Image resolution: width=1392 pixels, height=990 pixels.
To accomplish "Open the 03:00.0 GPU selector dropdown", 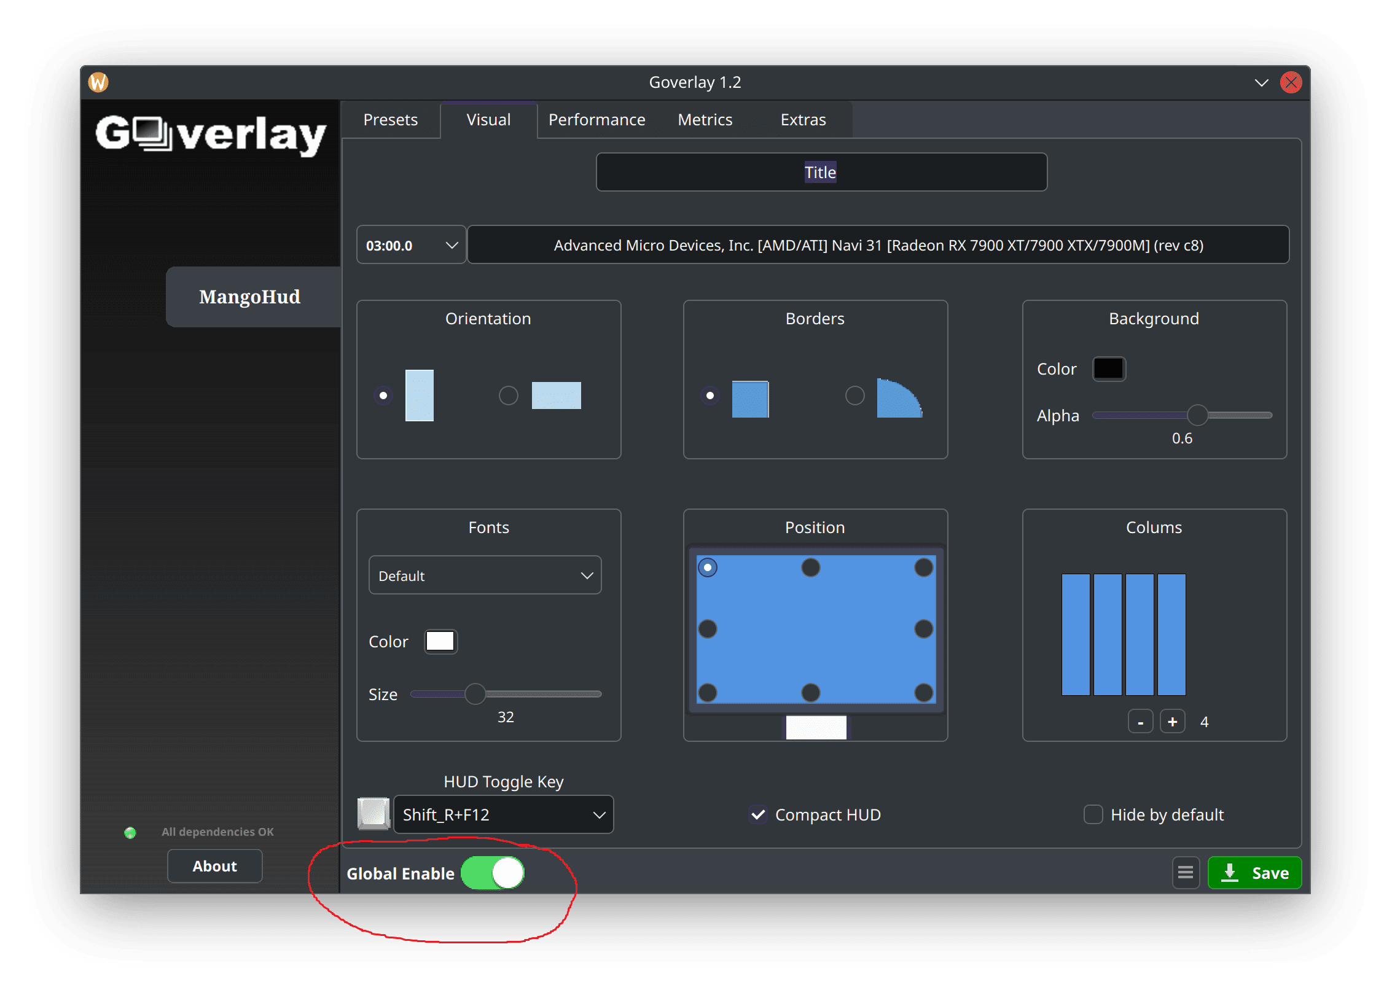I will pyautogui.click(x=411, y=245).
